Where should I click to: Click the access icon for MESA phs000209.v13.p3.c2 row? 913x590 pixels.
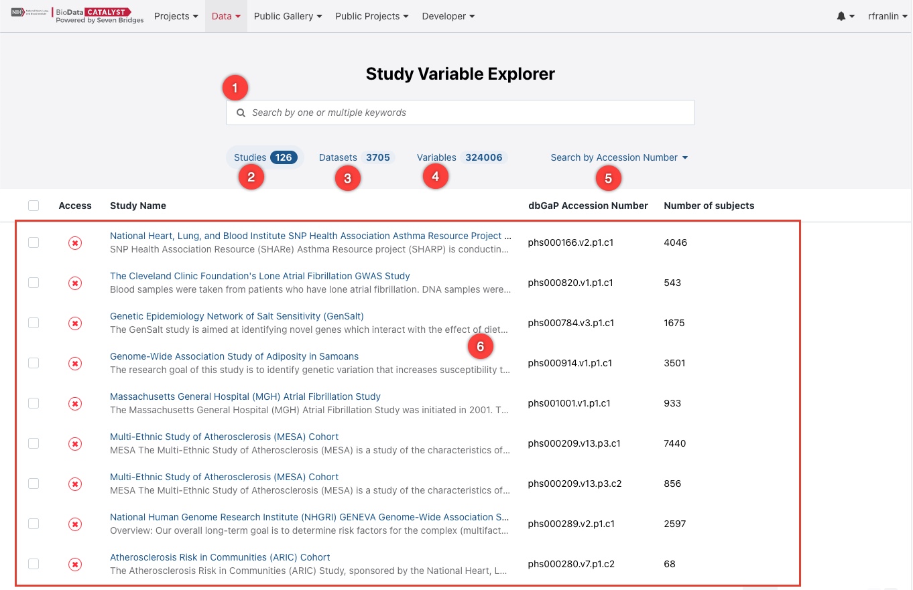point(75,484)
